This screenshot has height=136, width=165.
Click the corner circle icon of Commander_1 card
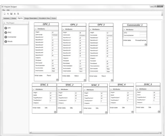point(146,45)
